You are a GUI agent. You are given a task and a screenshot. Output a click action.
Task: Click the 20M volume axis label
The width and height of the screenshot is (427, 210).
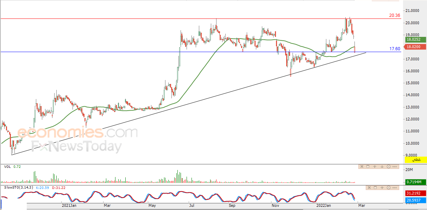409,170
